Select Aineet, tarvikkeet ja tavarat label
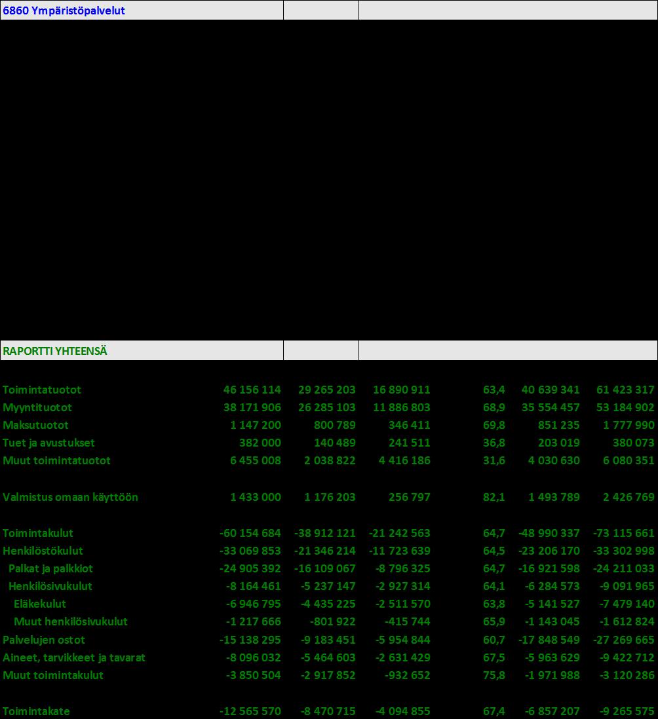The width and height of the screenshot is (658, 719). [74, 657]
